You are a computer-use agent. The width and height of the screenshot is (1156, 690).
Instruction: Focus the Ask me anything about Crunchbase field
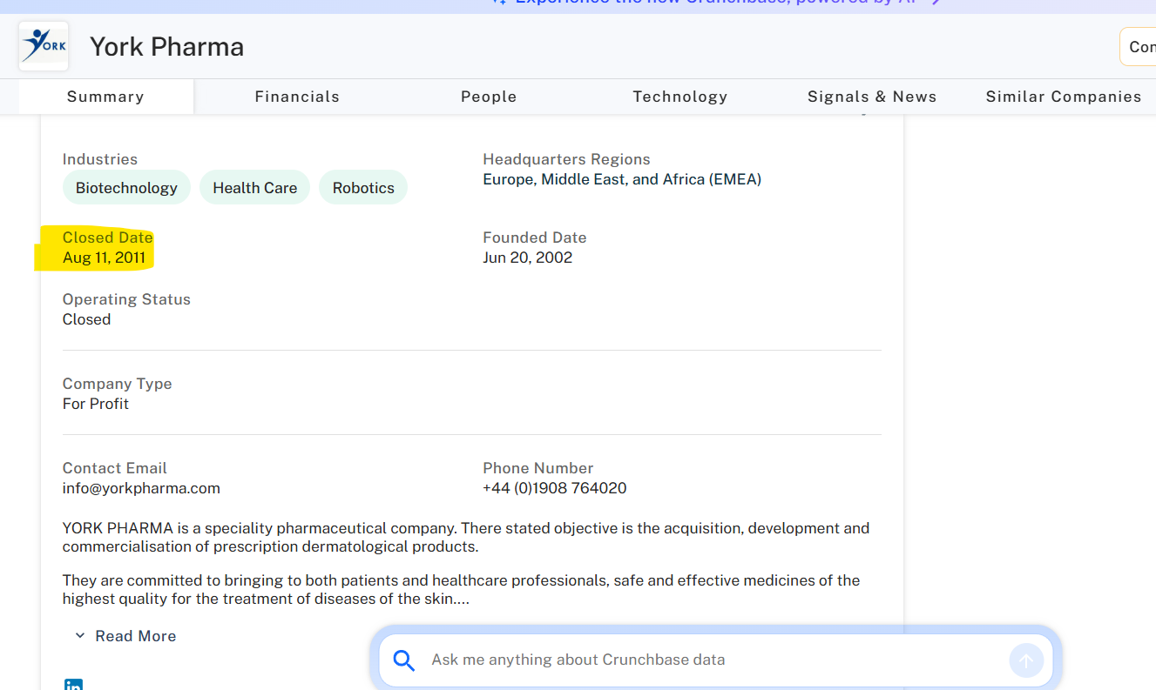point(714,660)
